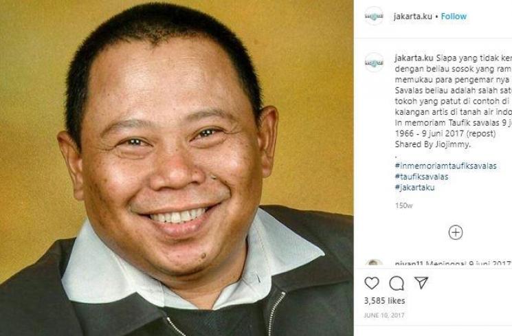Share the post using the paper plane icon
Viewport: 512px width, 336px height.
(421, 282)
